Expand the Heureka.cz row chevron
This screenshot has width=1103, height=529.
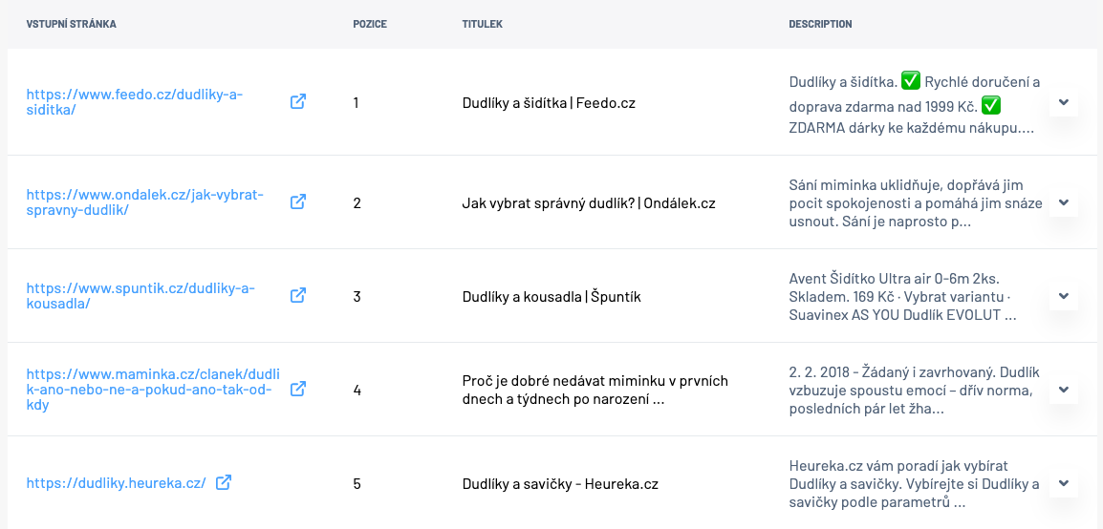click(1064, 483)
